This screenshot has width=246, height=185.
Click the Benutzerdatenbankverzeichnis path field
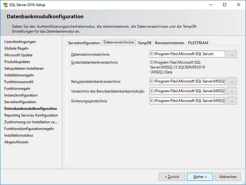[x=187, y=81]
